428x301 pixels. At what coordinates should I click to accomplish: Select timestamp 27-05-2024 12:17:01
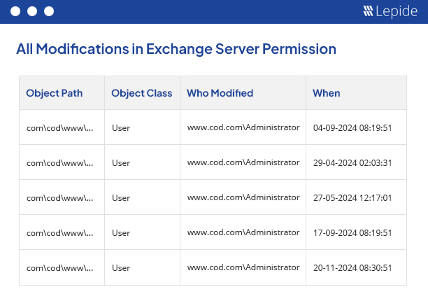(x=352, y=198)
